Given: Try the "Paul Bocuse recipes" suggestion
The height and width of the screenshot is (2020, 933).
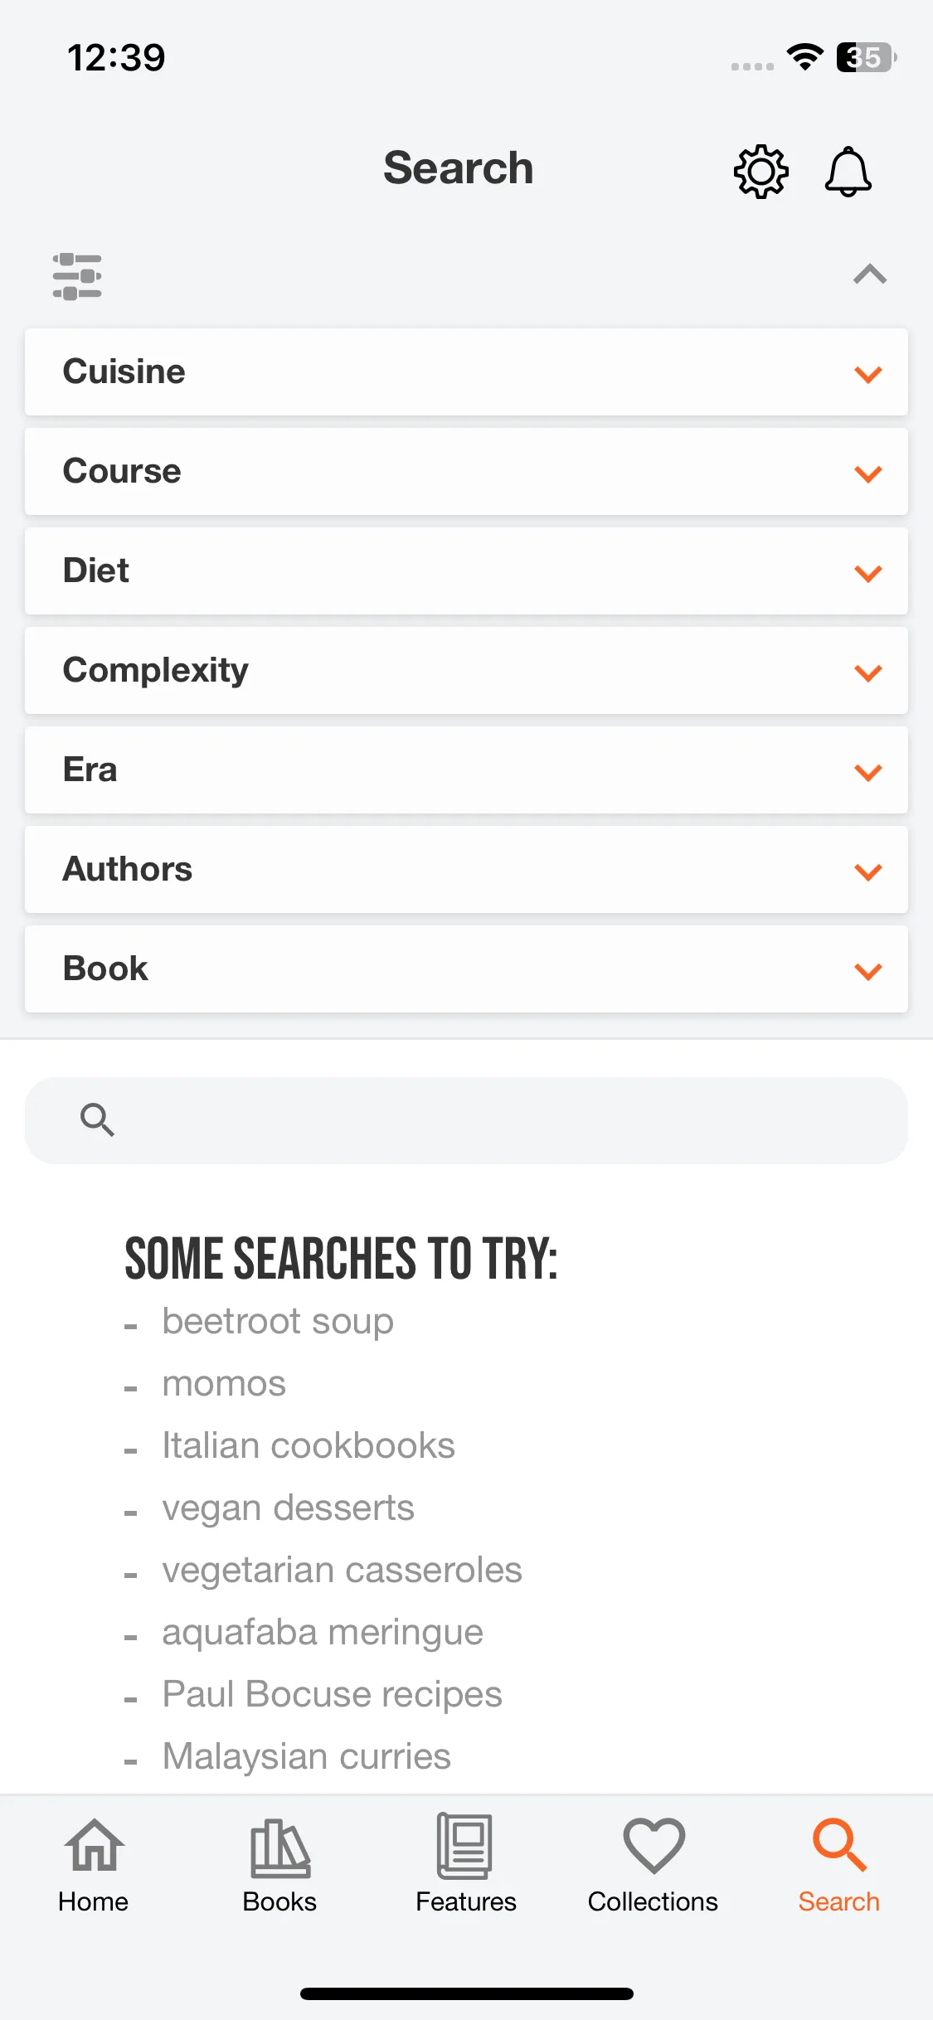Looking at the screenshot, I should click(x=332, y=1695).
